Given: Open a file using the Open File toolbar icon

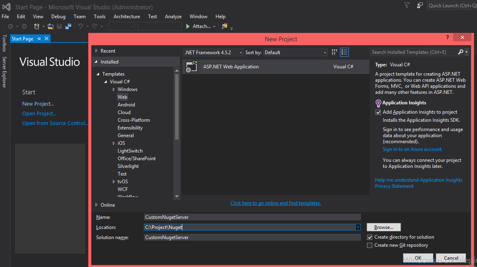Looking at the screenshot, I should click(x=50, y=26).
